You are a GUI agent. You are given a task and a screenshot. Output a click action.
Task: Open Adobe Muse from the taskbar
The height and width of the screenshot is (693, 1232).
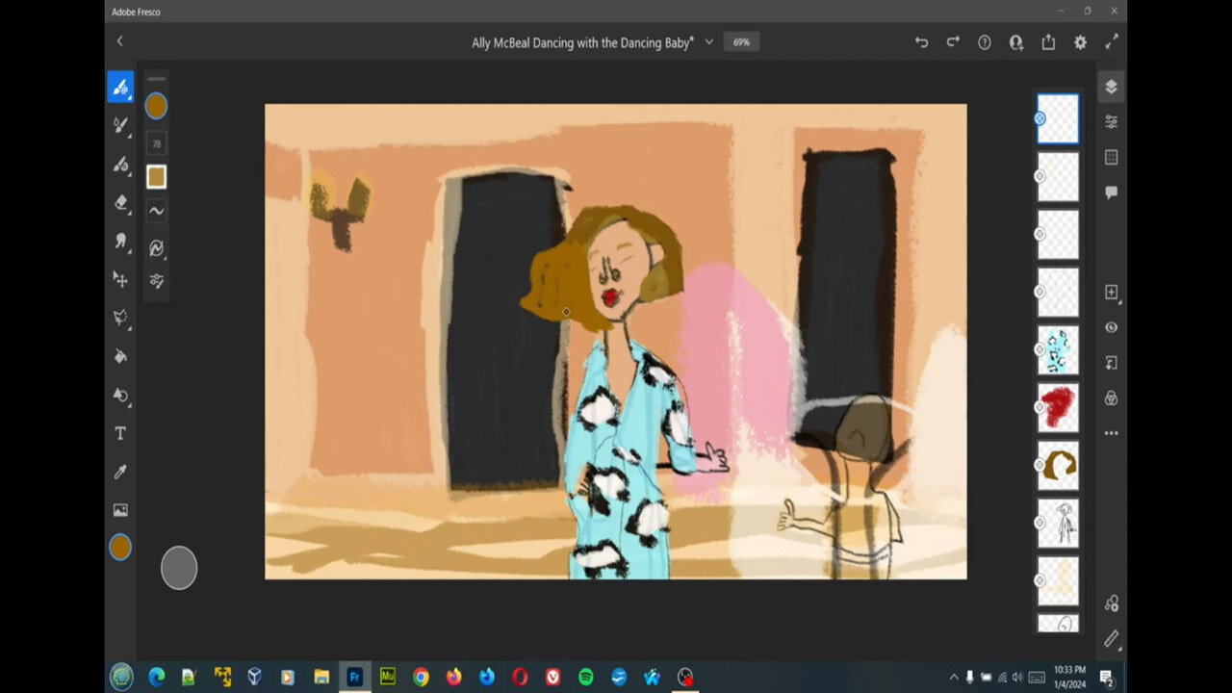(388, 677)
